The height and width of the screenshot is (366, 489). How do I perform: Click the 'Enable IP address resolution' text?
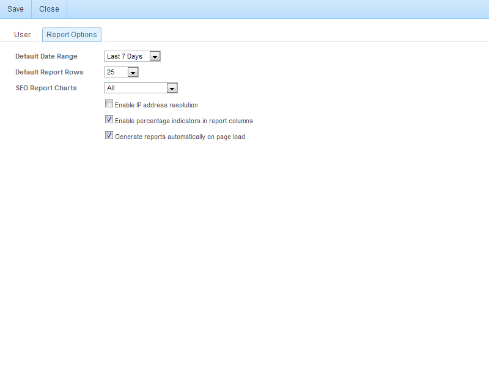[x=156, y=105]
